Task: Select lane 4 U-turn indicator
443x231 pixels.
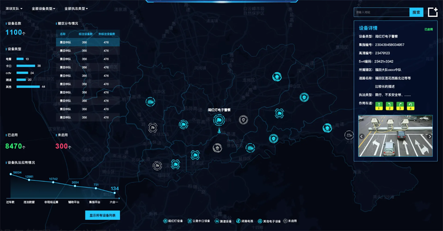Action: coord(410,105)
